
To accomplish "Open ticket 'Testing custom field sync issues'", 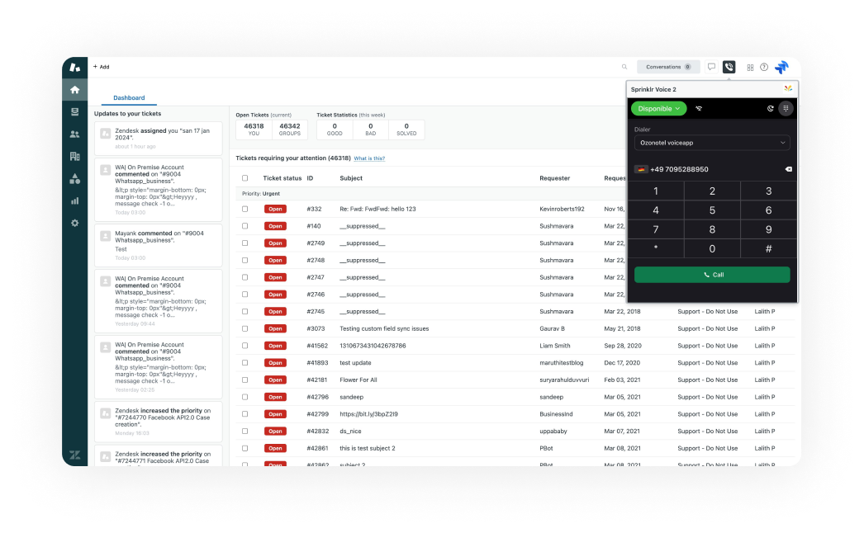I will (384, 328).
